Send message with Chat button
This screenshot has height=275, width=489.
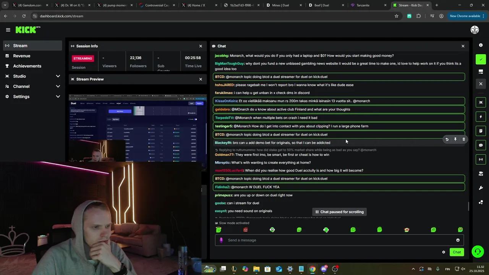pos(457,252)
